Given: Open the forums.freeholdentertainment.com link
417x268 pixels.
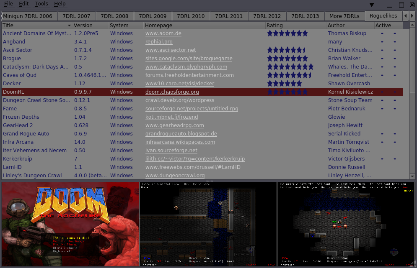Looking at the screenshot, I should pos(189,75).
